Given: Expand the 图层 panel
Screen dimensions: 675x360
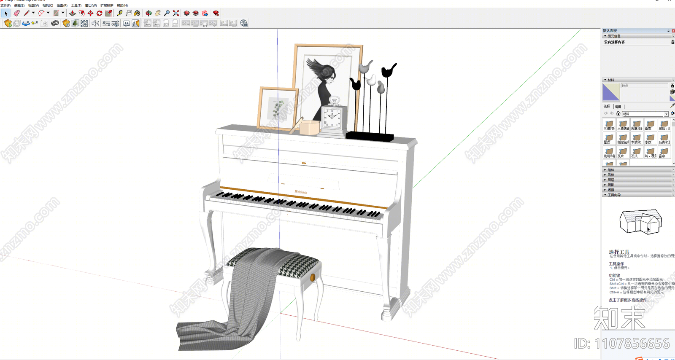Looking at the screenshot, I should point(638,180).
